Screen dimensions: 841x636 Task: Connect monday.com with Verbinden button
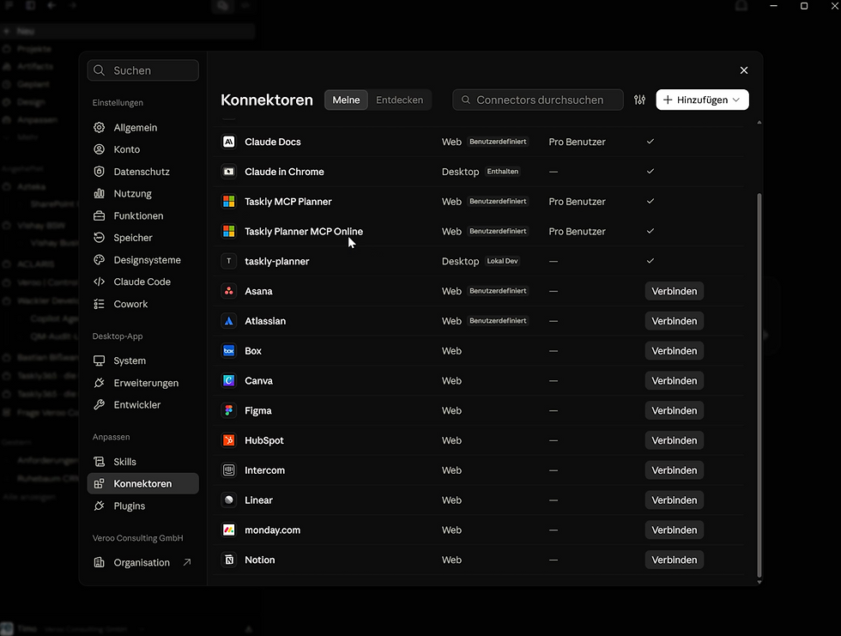(x=675, y=530)
